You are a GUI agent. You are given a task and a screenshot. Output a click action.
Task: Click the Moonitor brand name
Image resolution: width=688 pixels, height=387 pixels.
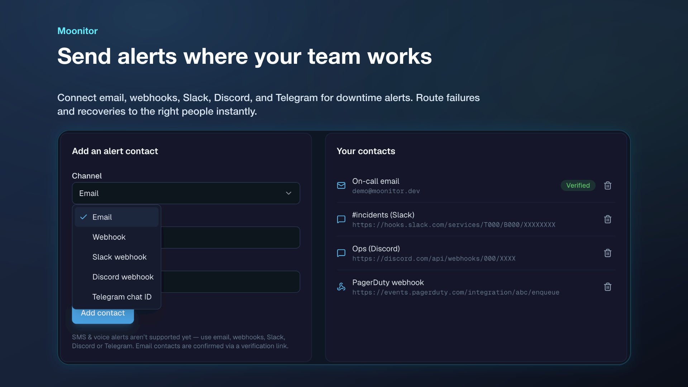(77, 31)
